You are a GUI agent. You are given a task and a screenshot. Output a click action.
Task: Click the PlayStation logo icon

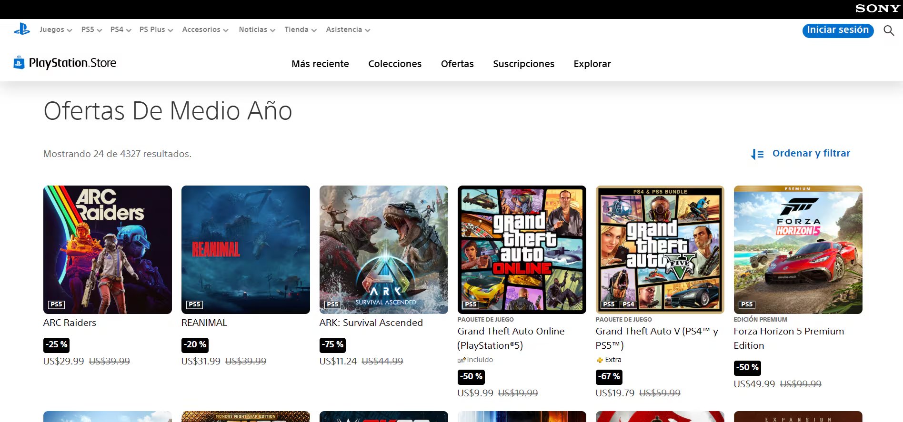click(x=22, y=29)
